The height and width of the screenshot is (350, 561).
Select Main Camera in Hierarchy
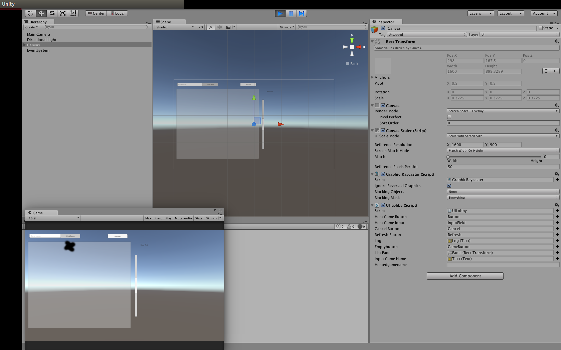(x=38, y=34)
